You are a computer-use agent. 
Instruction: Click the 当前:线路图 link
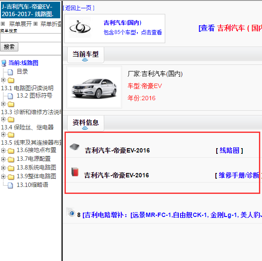tap(24, 63)
